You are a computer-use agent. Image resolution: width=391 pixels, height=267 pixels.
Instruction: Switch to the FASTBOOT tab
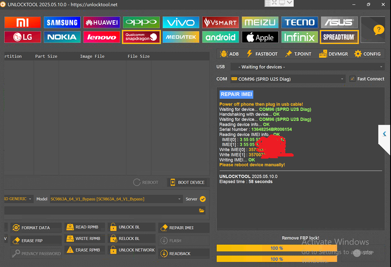point(262,54)
